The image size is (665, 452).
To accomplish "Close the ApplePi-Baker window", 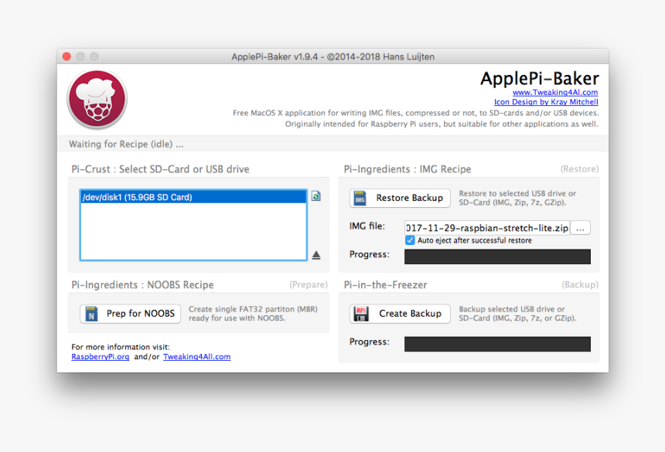I will [x=66, y=56].
